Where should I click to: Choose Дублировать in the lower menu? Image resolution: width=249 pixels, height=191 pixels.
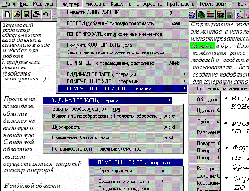click(113, 127)
